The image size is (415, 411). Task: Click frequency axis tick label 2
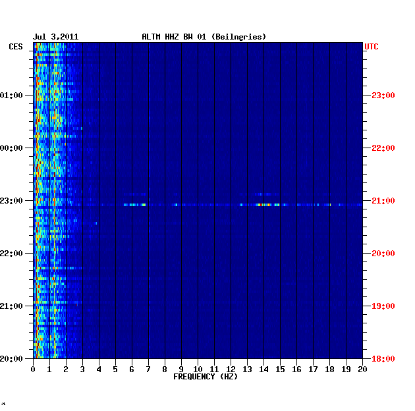point(66,370)
